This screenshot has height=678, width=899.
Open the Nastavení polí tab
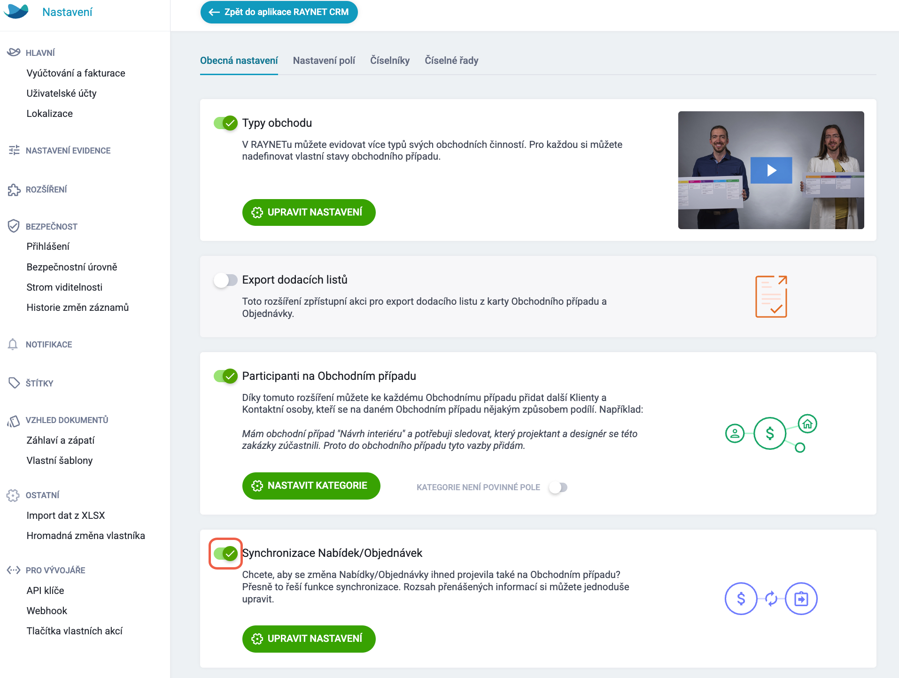[x=324, y=61]
